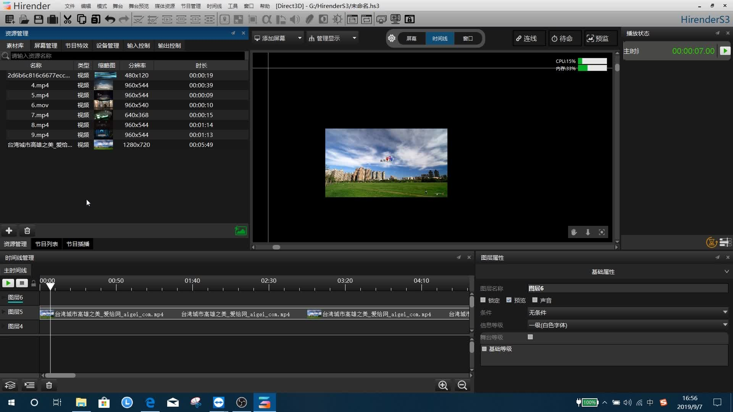Click the trash icon in resource panel
Viewport: 733px width, 412px height.
click(27, 230)
